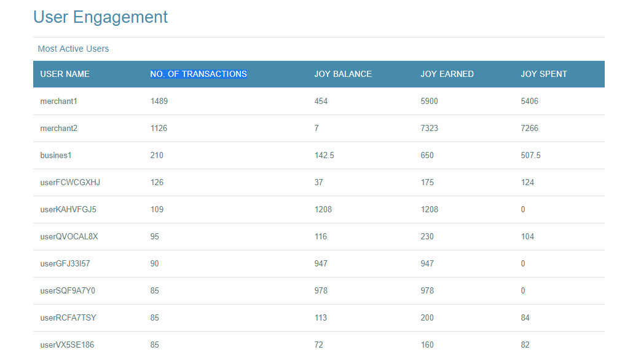Sort by the USER NAME column header
The image size is (633, 363).
pyautogui.click(x=65, y=74)
